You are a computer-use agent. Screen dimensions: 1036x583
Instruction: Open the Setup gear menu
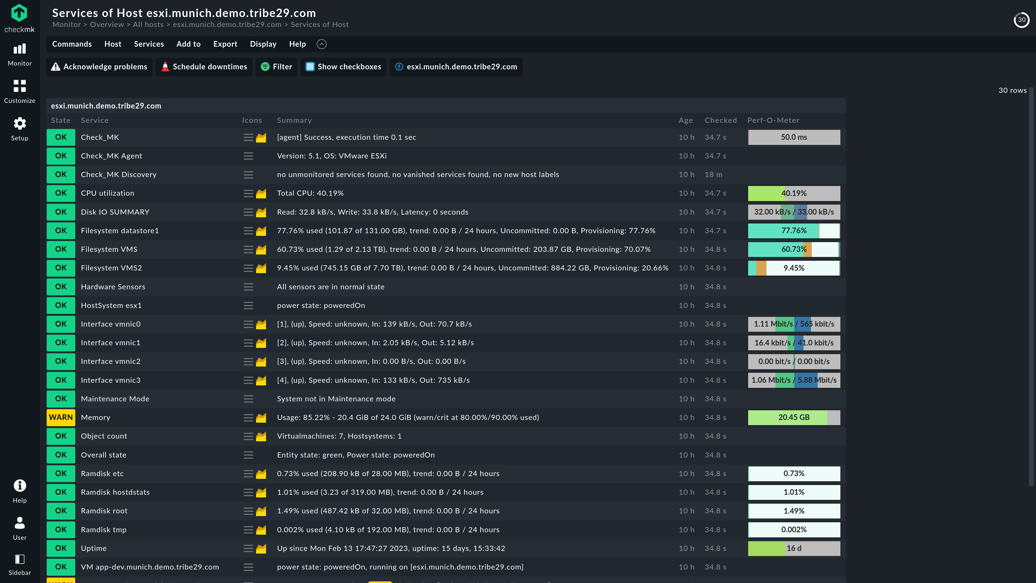click(19, 129)
